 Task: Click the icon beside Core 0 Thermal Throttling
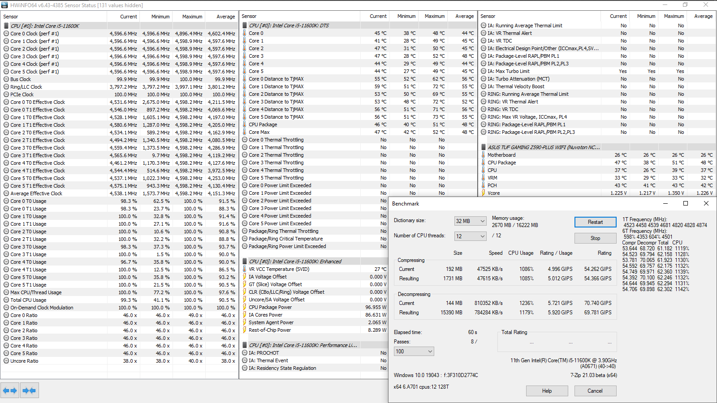point(245,140)
